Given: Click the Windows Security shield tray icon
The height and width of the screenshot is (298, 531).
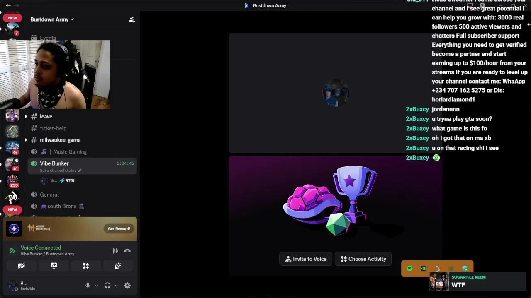Looking at the screenshot, I should (465, 269).
